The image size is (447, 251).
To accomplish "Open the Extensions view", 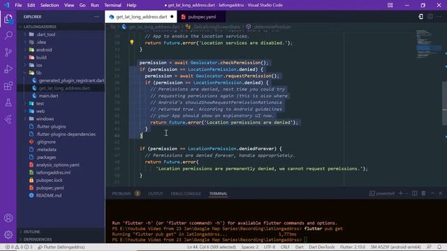I will 8,86.
